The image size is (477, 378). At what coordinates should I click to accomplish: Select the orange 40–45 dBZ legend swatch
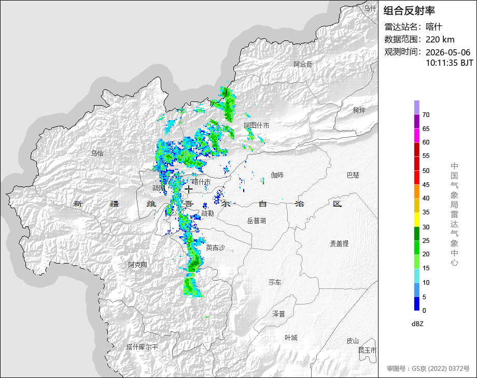[417, 192]
